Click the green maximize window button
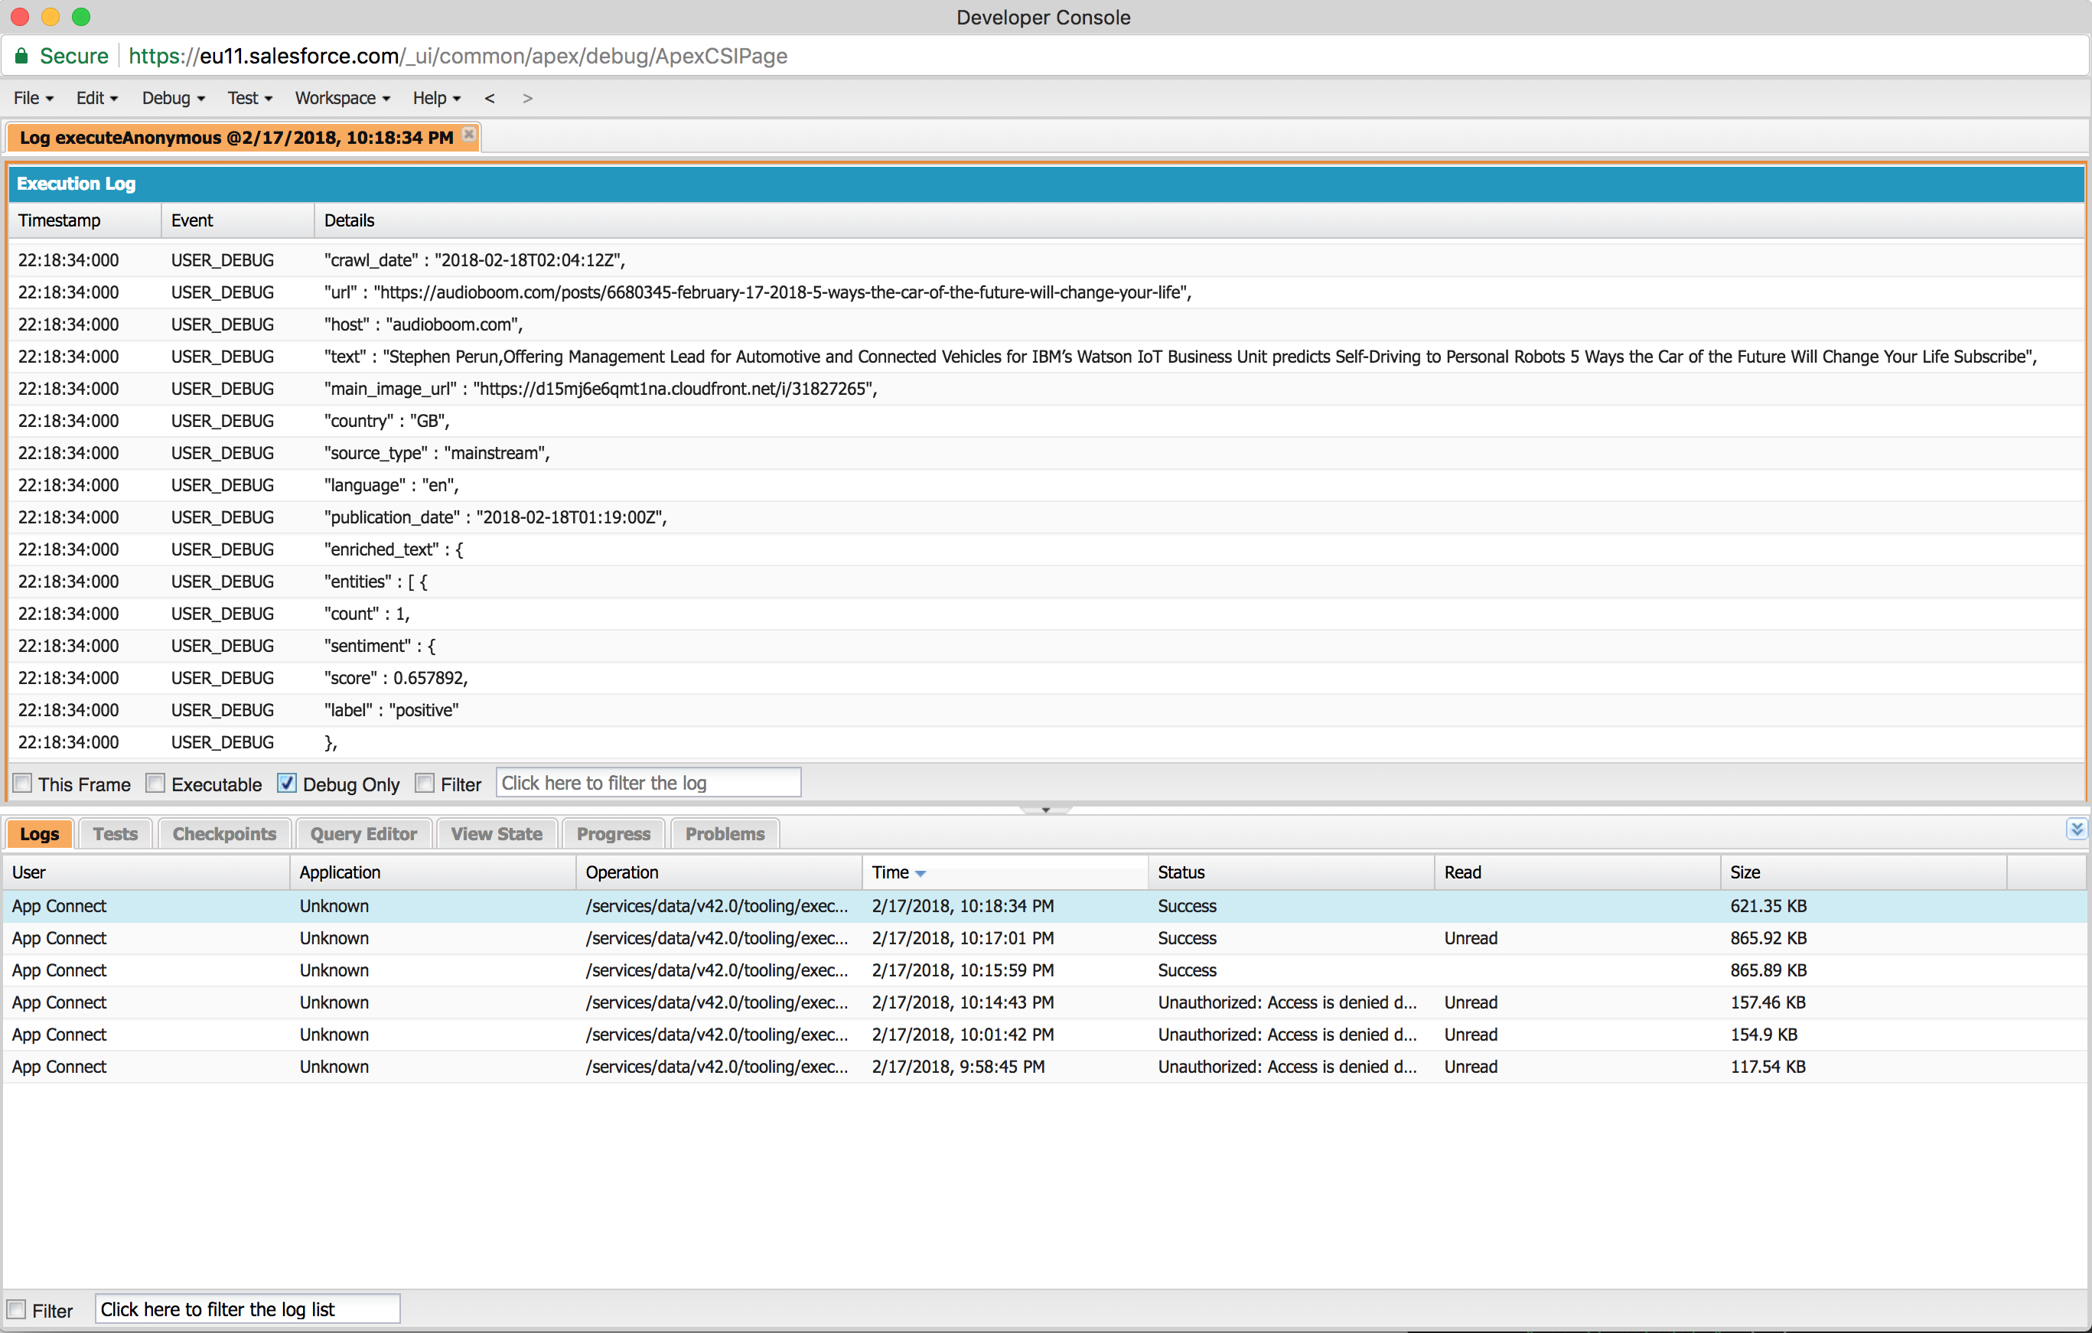Image resolution: width=2092 pixels, height=1333 pixels. pos(81,17)
